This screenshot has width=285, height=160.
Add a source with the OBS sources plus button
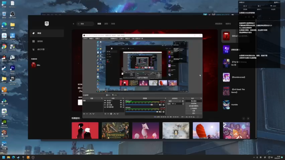pos(105,114)
